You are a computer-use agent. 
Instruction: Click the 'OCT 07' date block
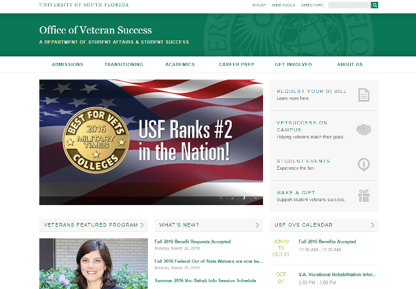tap(281, 278)
